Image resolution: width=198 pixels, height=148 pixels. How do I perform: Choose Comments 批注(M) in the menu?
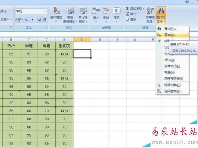click(173, 60)
